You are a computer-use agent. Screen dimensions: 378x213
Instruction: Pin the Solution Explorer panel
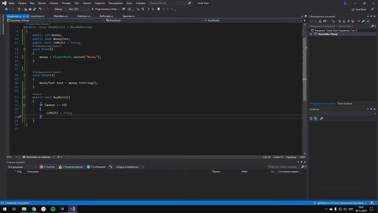point(371,17)
